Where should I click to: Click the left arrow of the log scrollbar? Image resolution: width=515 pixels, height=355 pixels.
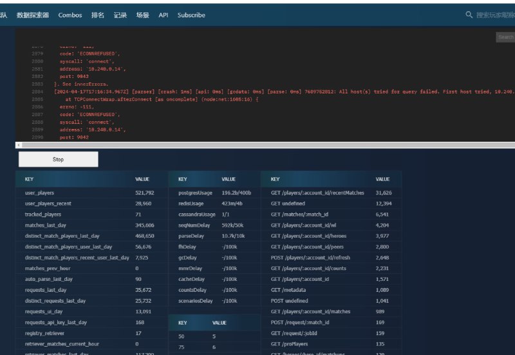18,145
